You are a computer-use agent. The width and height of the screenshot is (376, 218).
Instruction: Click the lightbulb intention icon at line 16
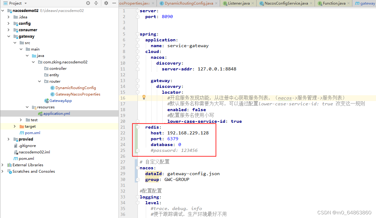[143, 97]
